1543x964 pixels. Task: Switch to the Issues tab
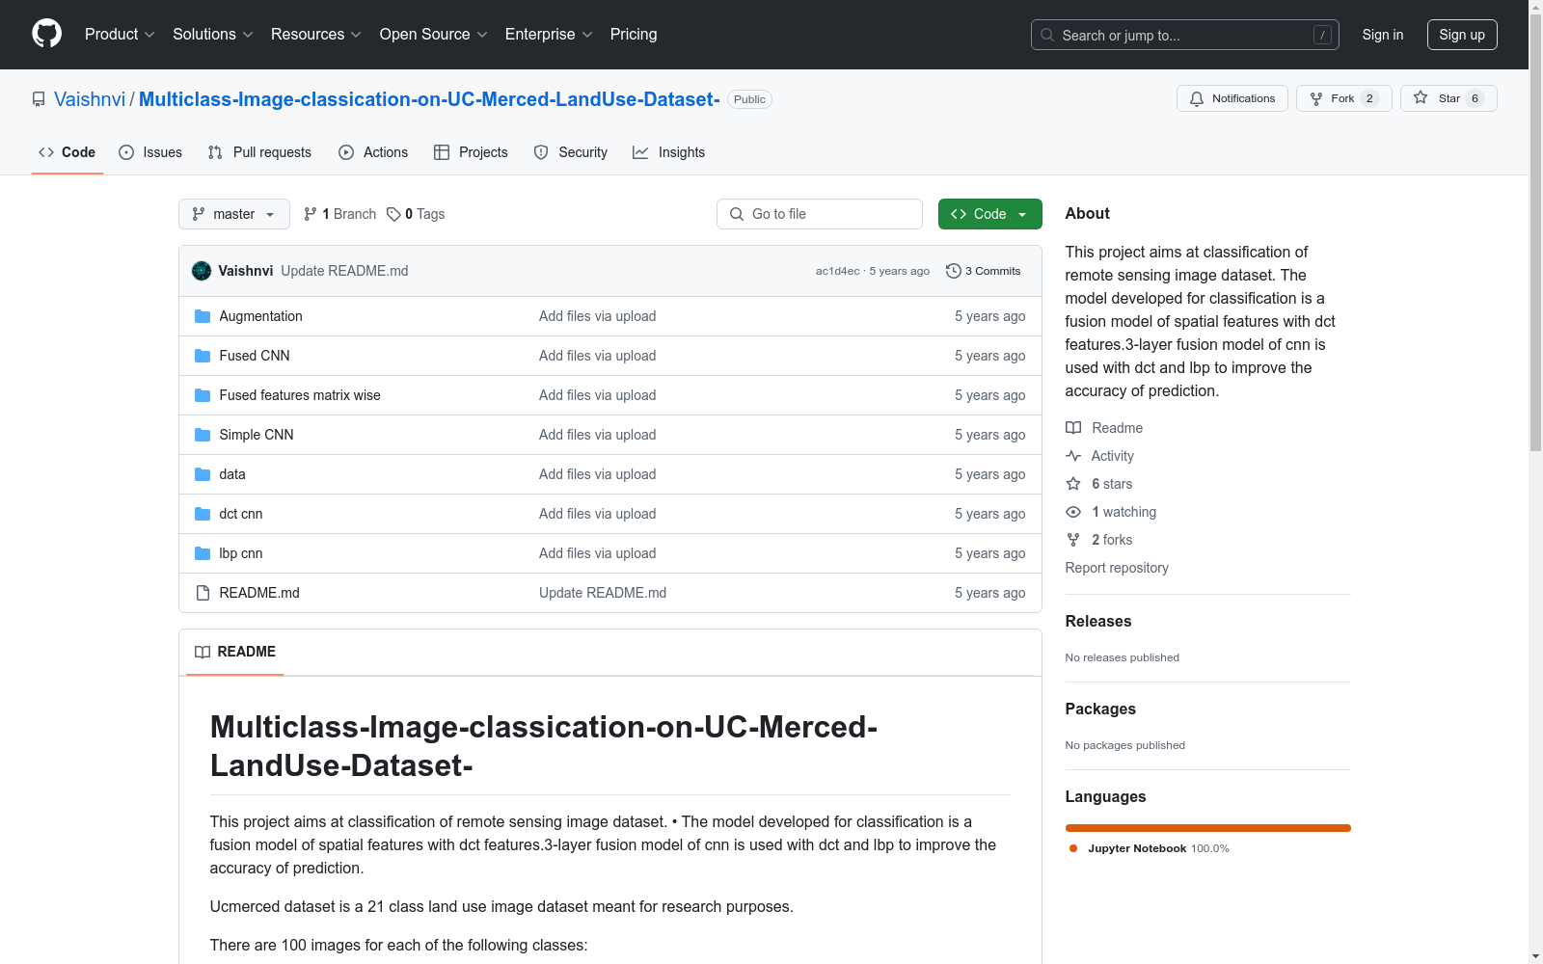click(150, 152)
